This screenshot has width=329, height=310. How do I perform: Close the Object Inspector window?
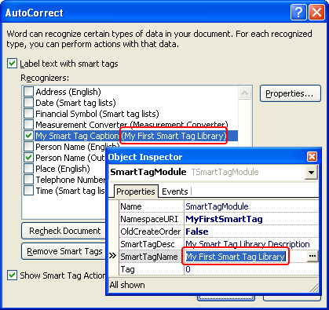pos(312,157)
